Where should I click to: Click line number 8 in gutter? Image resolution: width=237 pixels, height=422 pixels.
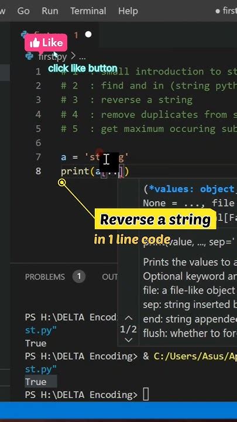38,171
